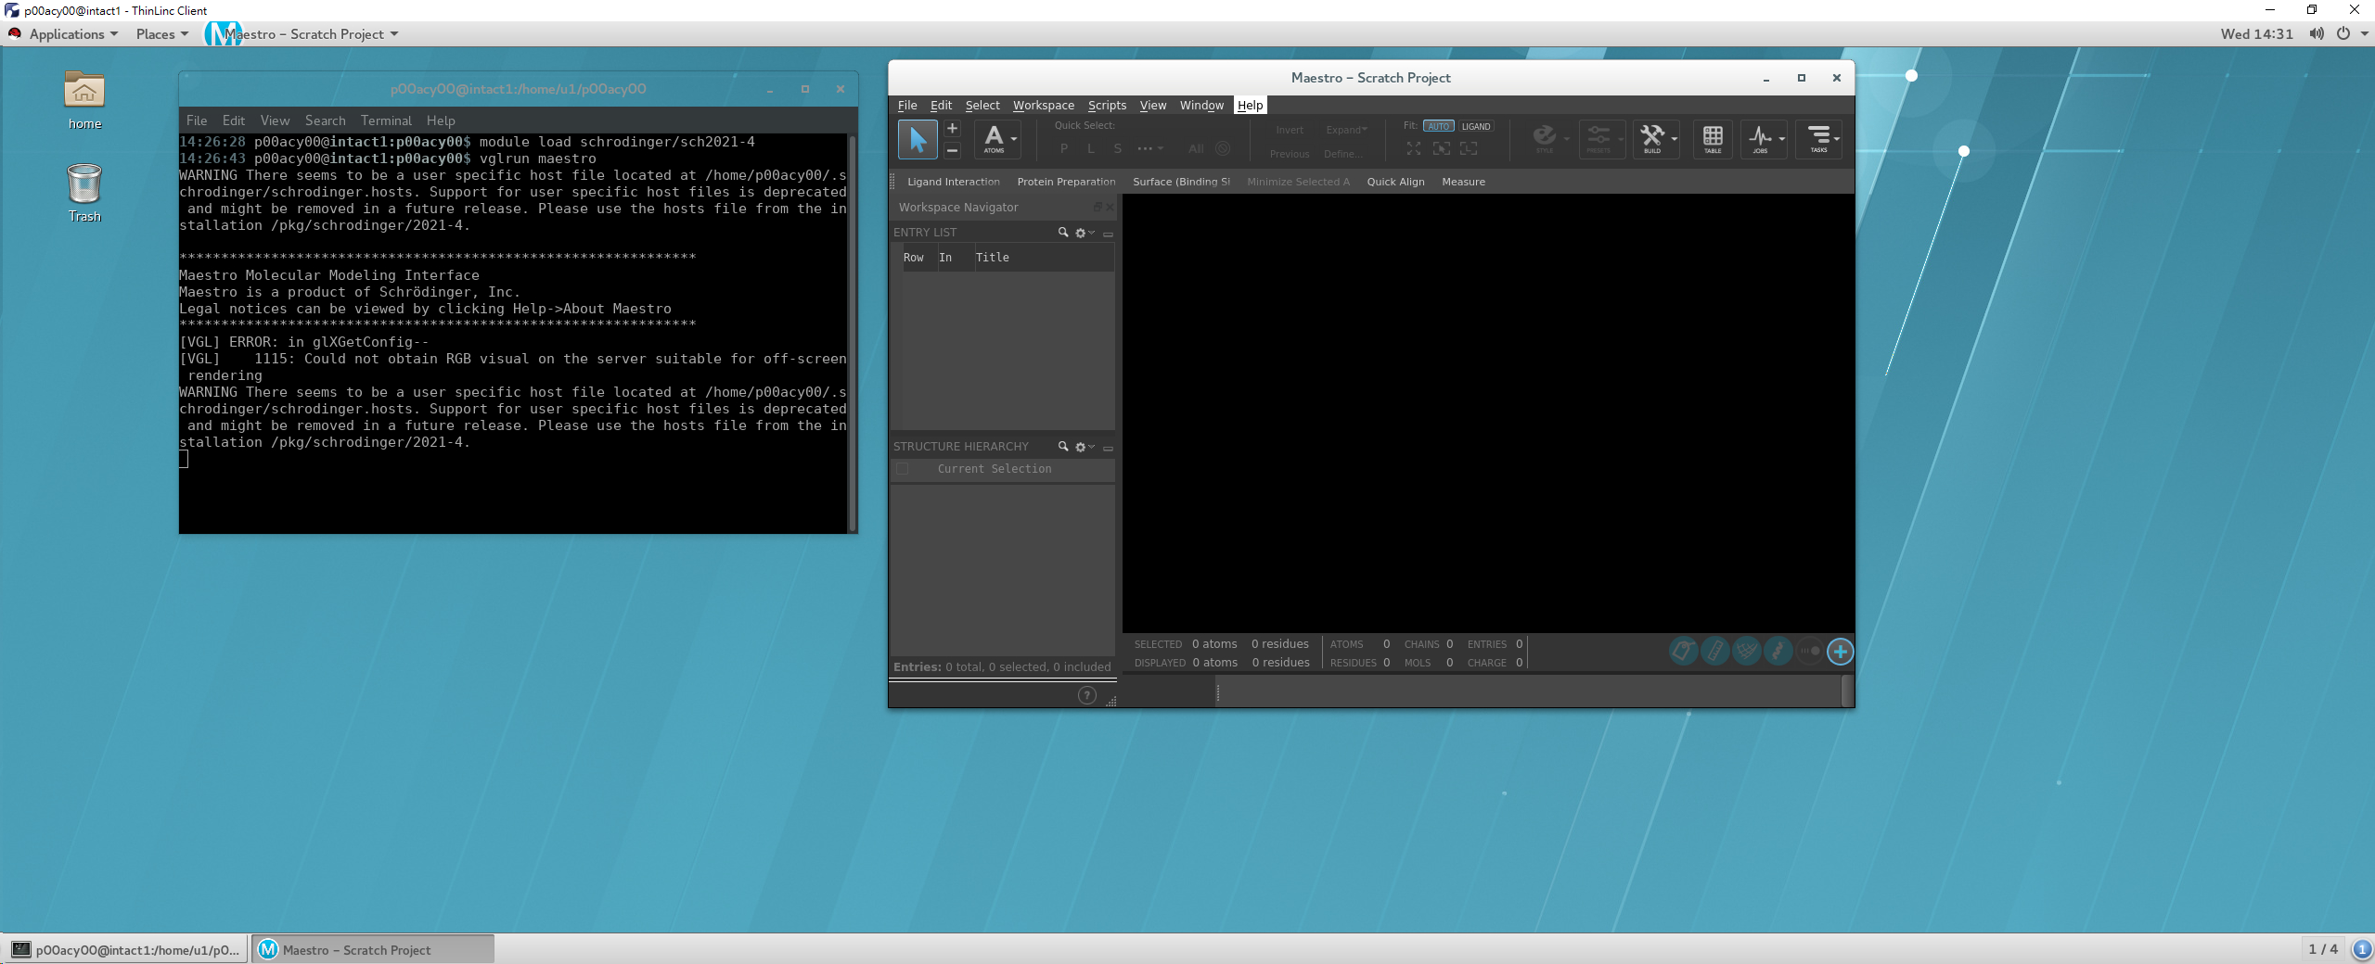Open Maestro's Scripts menu
Viewport: 2375px width, 964px height.
1107,106
